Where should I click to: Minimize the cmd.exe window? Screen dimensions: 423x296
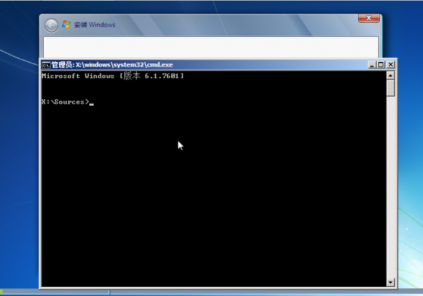[x=372, y=65]
